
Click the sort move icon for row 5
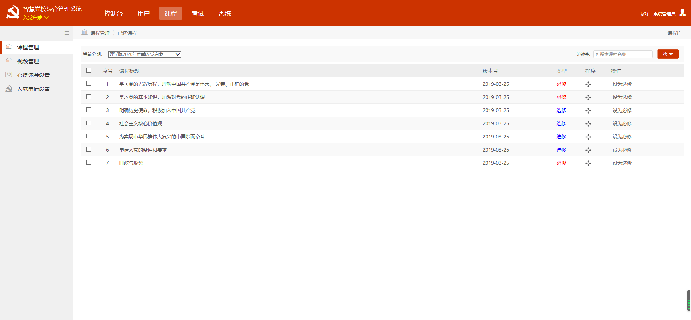(588, 137)
